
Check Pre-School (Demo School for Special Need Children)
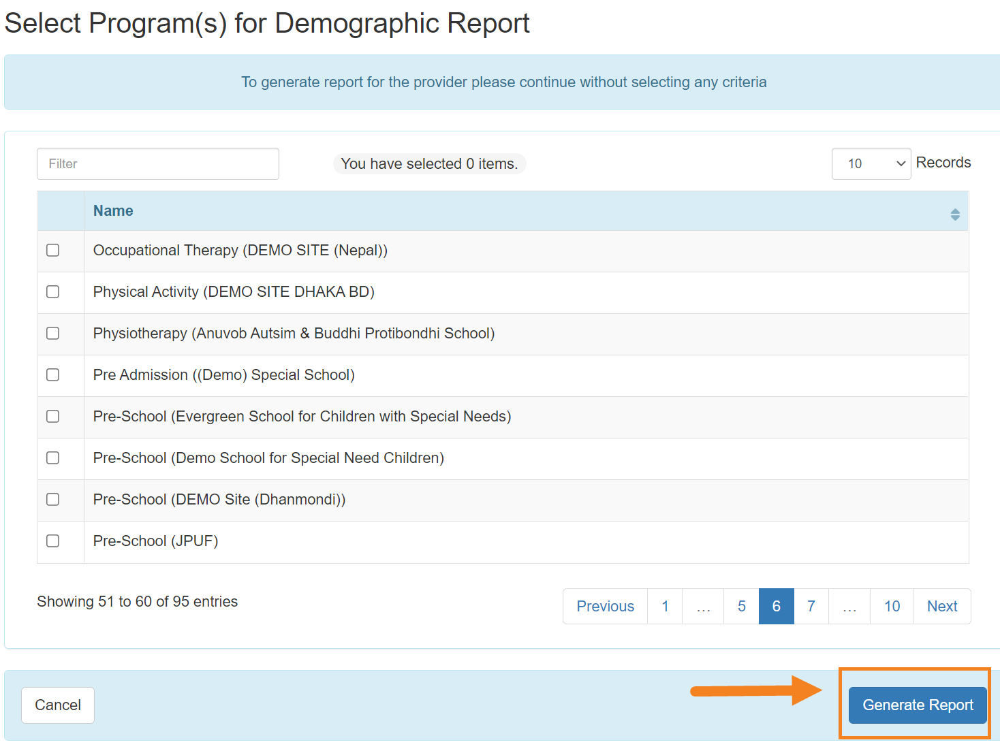click(x=52, y=458)
